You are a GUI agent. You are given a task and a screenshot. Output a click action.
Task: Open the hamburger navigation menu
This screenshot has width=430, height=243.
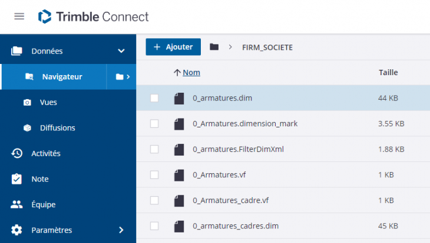19,16
